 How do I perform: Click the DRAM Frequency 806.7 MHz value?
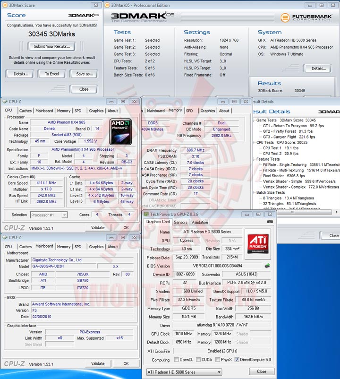195,150
